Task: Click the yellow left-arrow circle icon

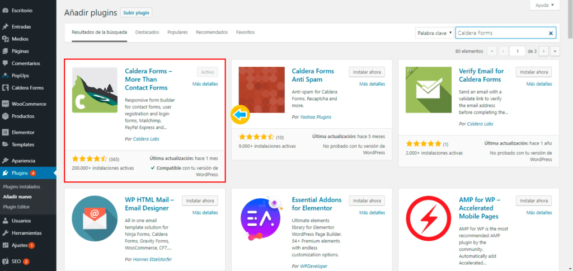Action: click(x=240, y=115)
